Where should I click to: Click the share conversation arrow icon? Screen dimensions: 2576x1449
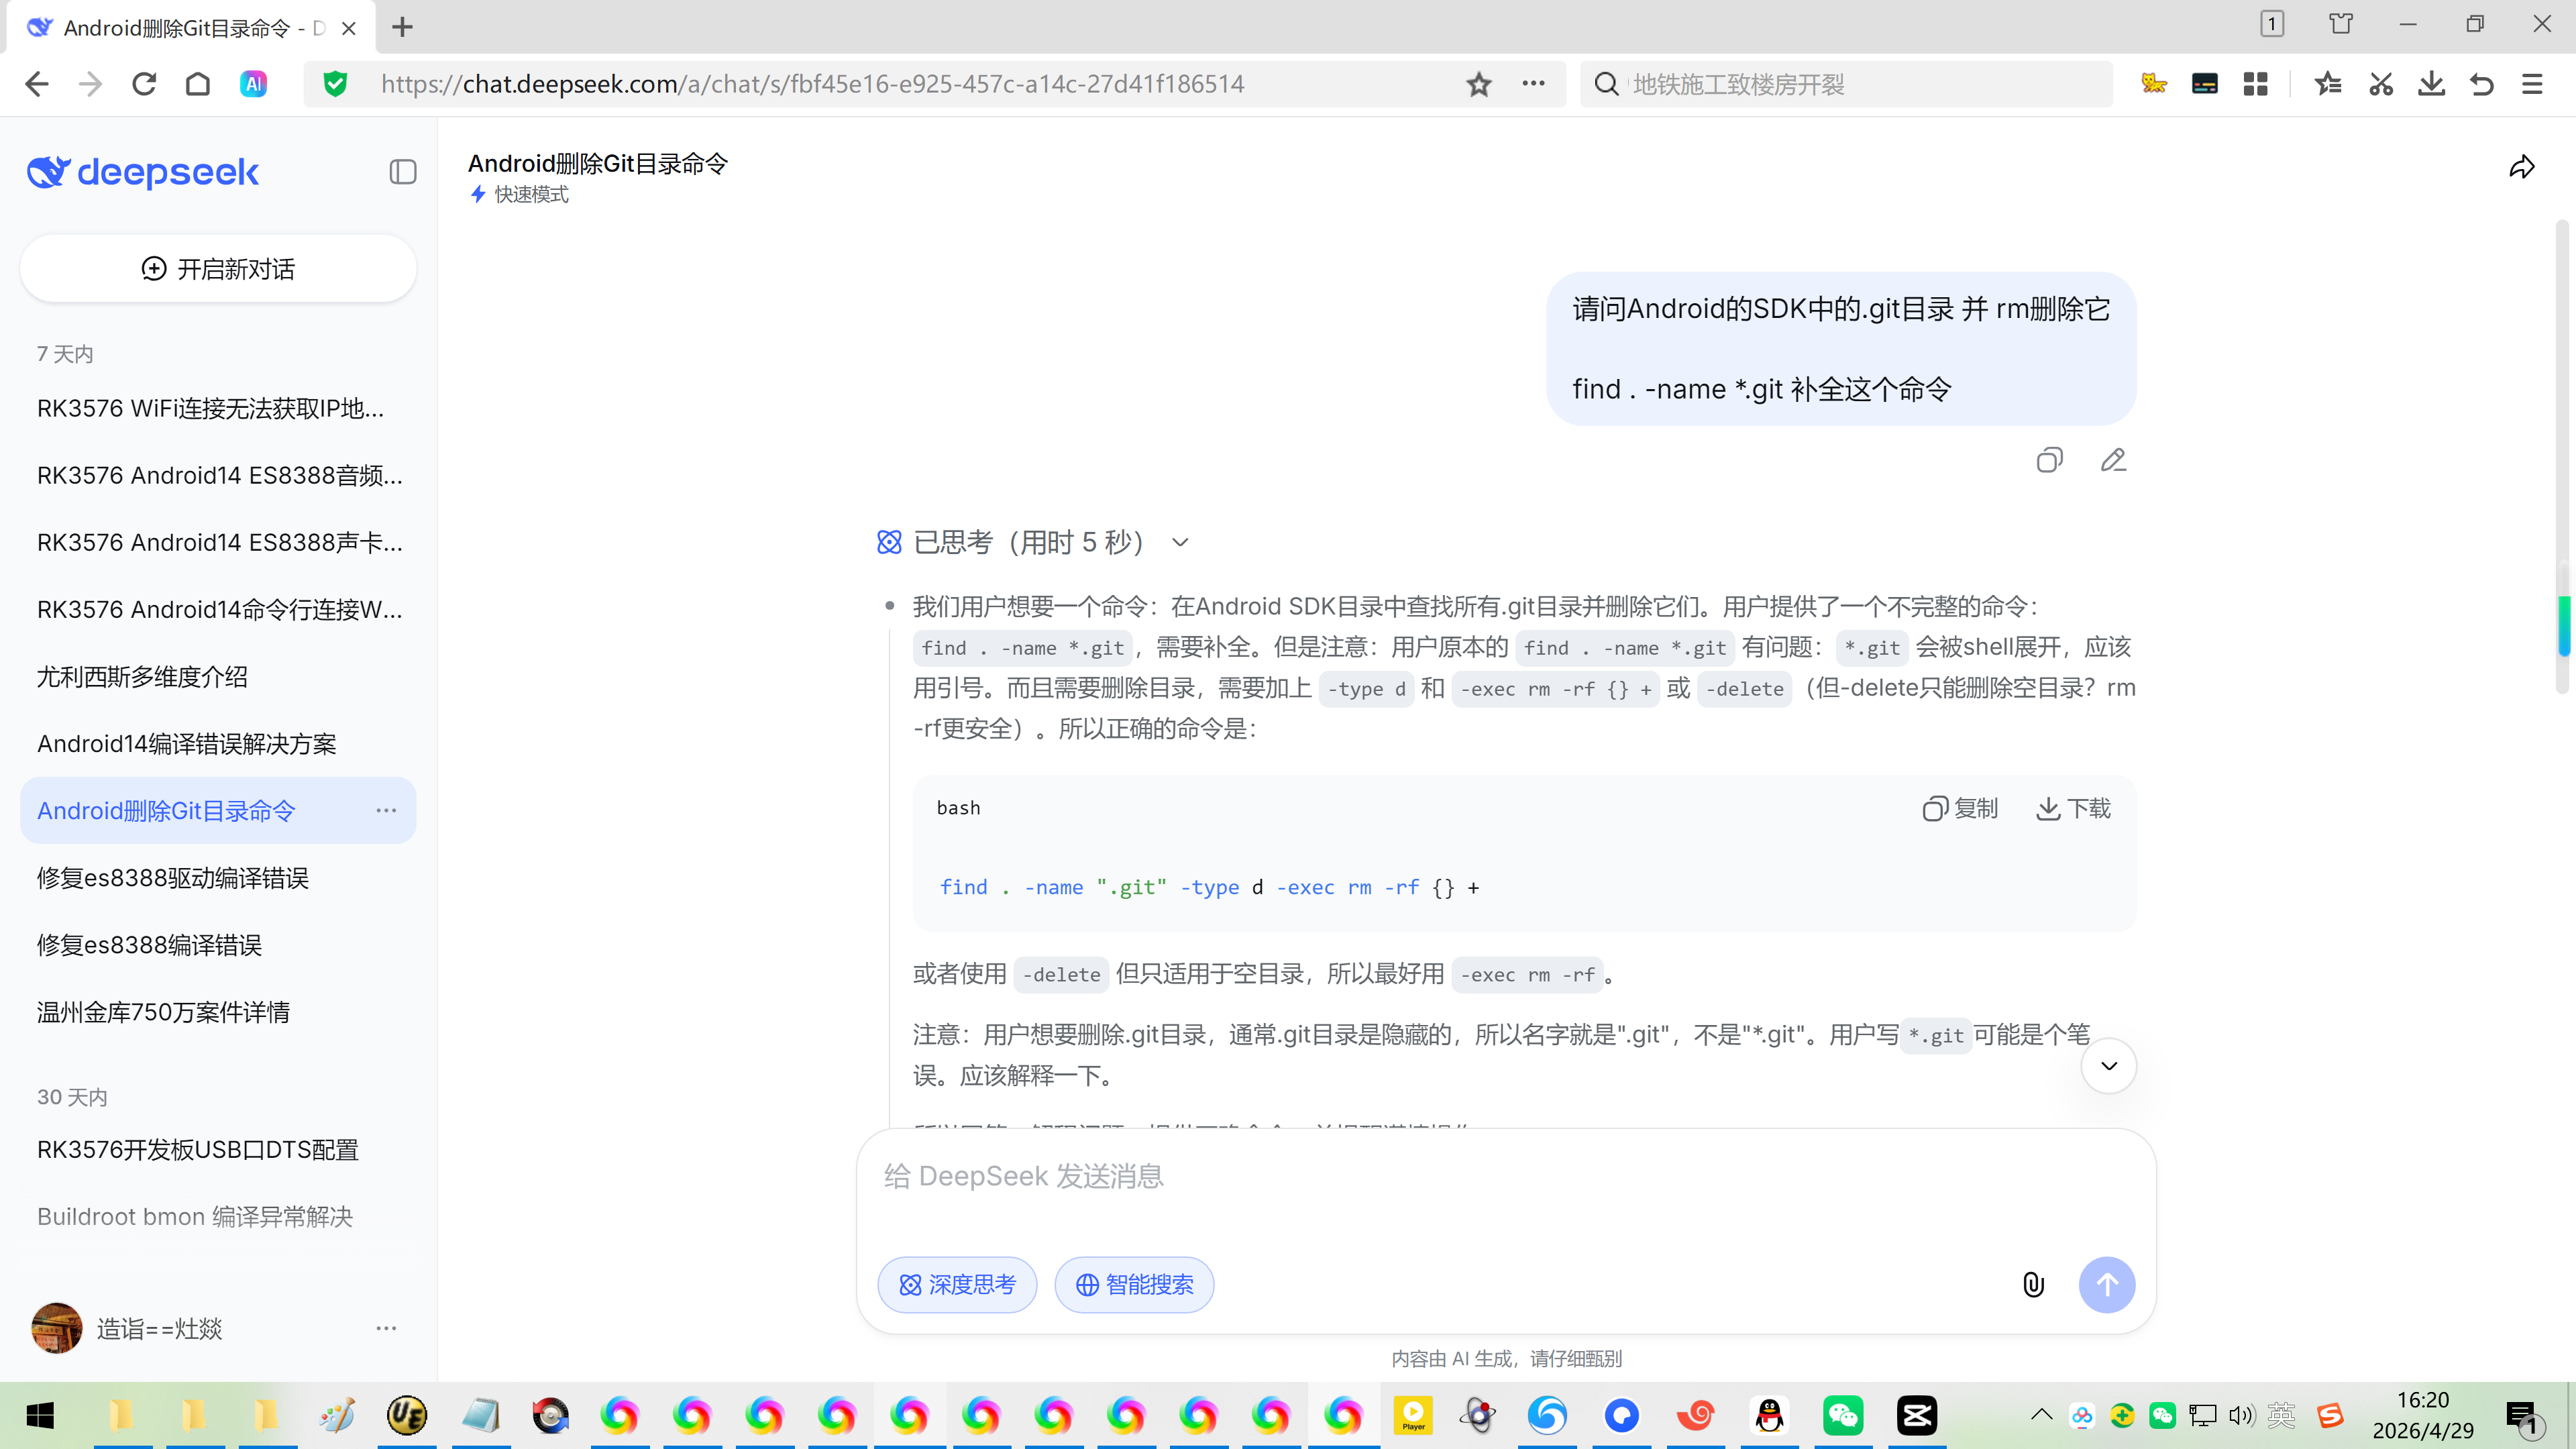(2521, 167)
